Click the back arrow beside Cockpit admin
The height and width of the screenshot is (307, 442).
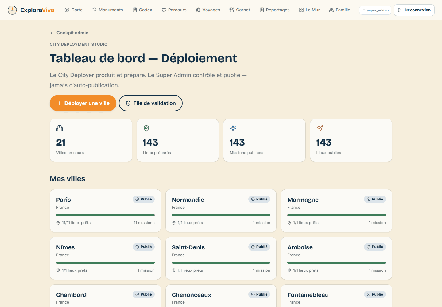pyautogui.click(x=52, y=33)
